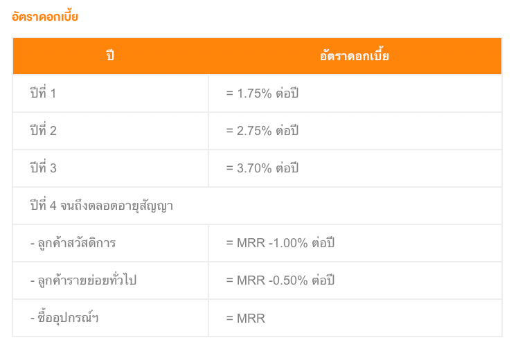Select the ปีที่ 3 row label

[x=43, y=168]
